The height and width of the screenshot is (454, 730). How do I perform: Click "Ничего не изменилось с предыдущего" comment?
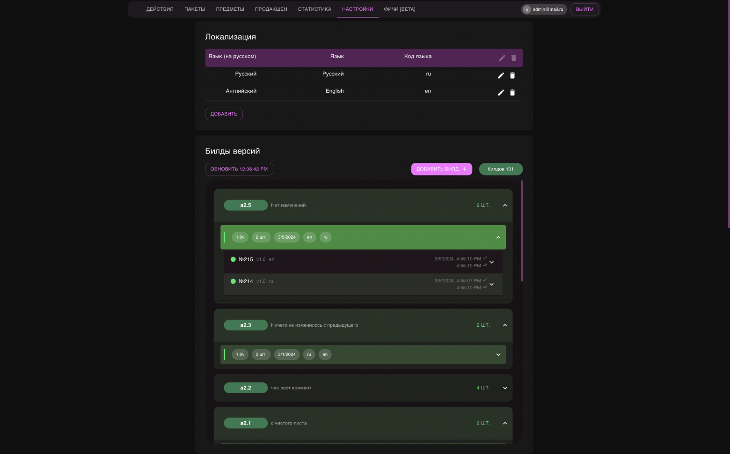(x=314, y=325)
